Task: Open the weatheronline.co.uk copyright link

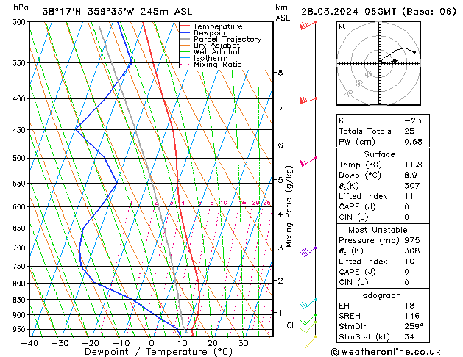Action: tap(386, 352)
